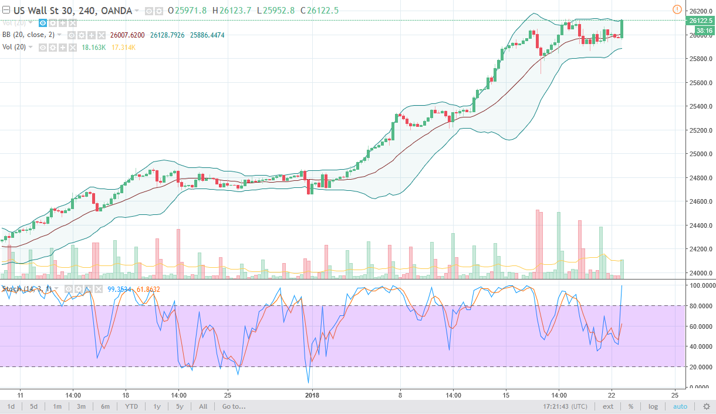Click the BB upper value 26128.7926
Image resolution: width=716 pixels, height=414 pixels.
pos(167,35)
